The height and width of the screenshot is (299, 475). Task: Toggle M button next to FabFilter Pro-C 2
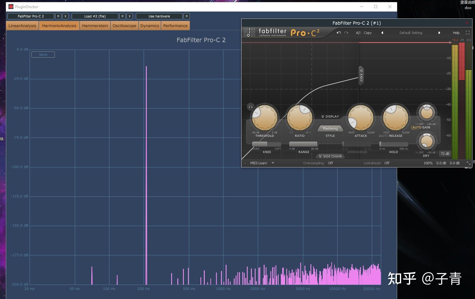58,16
